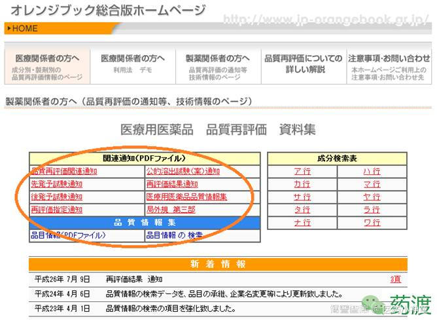Select ハ行 in the ingredient search table
This screenshot has width=437, height=323.
coord(372,171)
